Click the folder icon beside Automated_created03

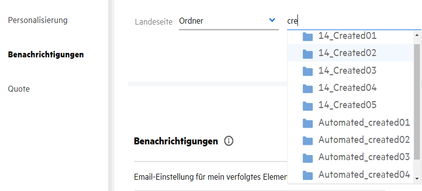[x=307, y=158]
